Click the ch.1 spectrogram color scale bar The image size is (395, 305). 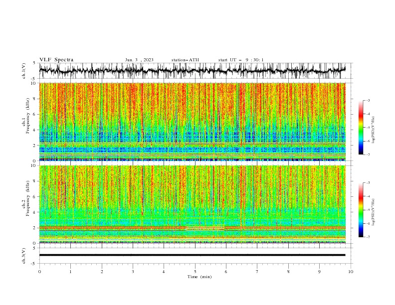pos(361,128)
